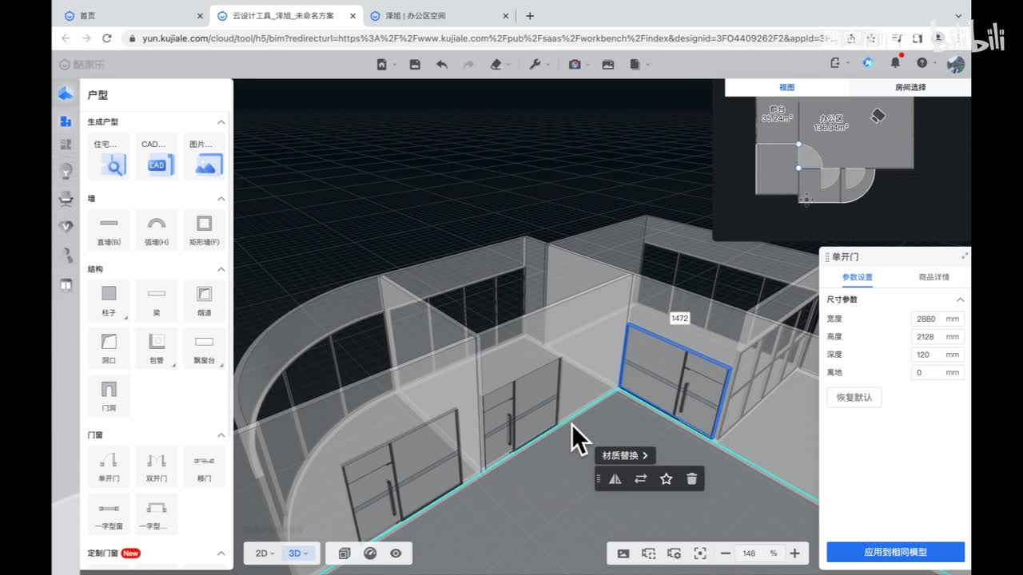Viewport: 1023px width, 575px height.
Task: Click the 离地 floor offset input field
Action: [937, 373]
